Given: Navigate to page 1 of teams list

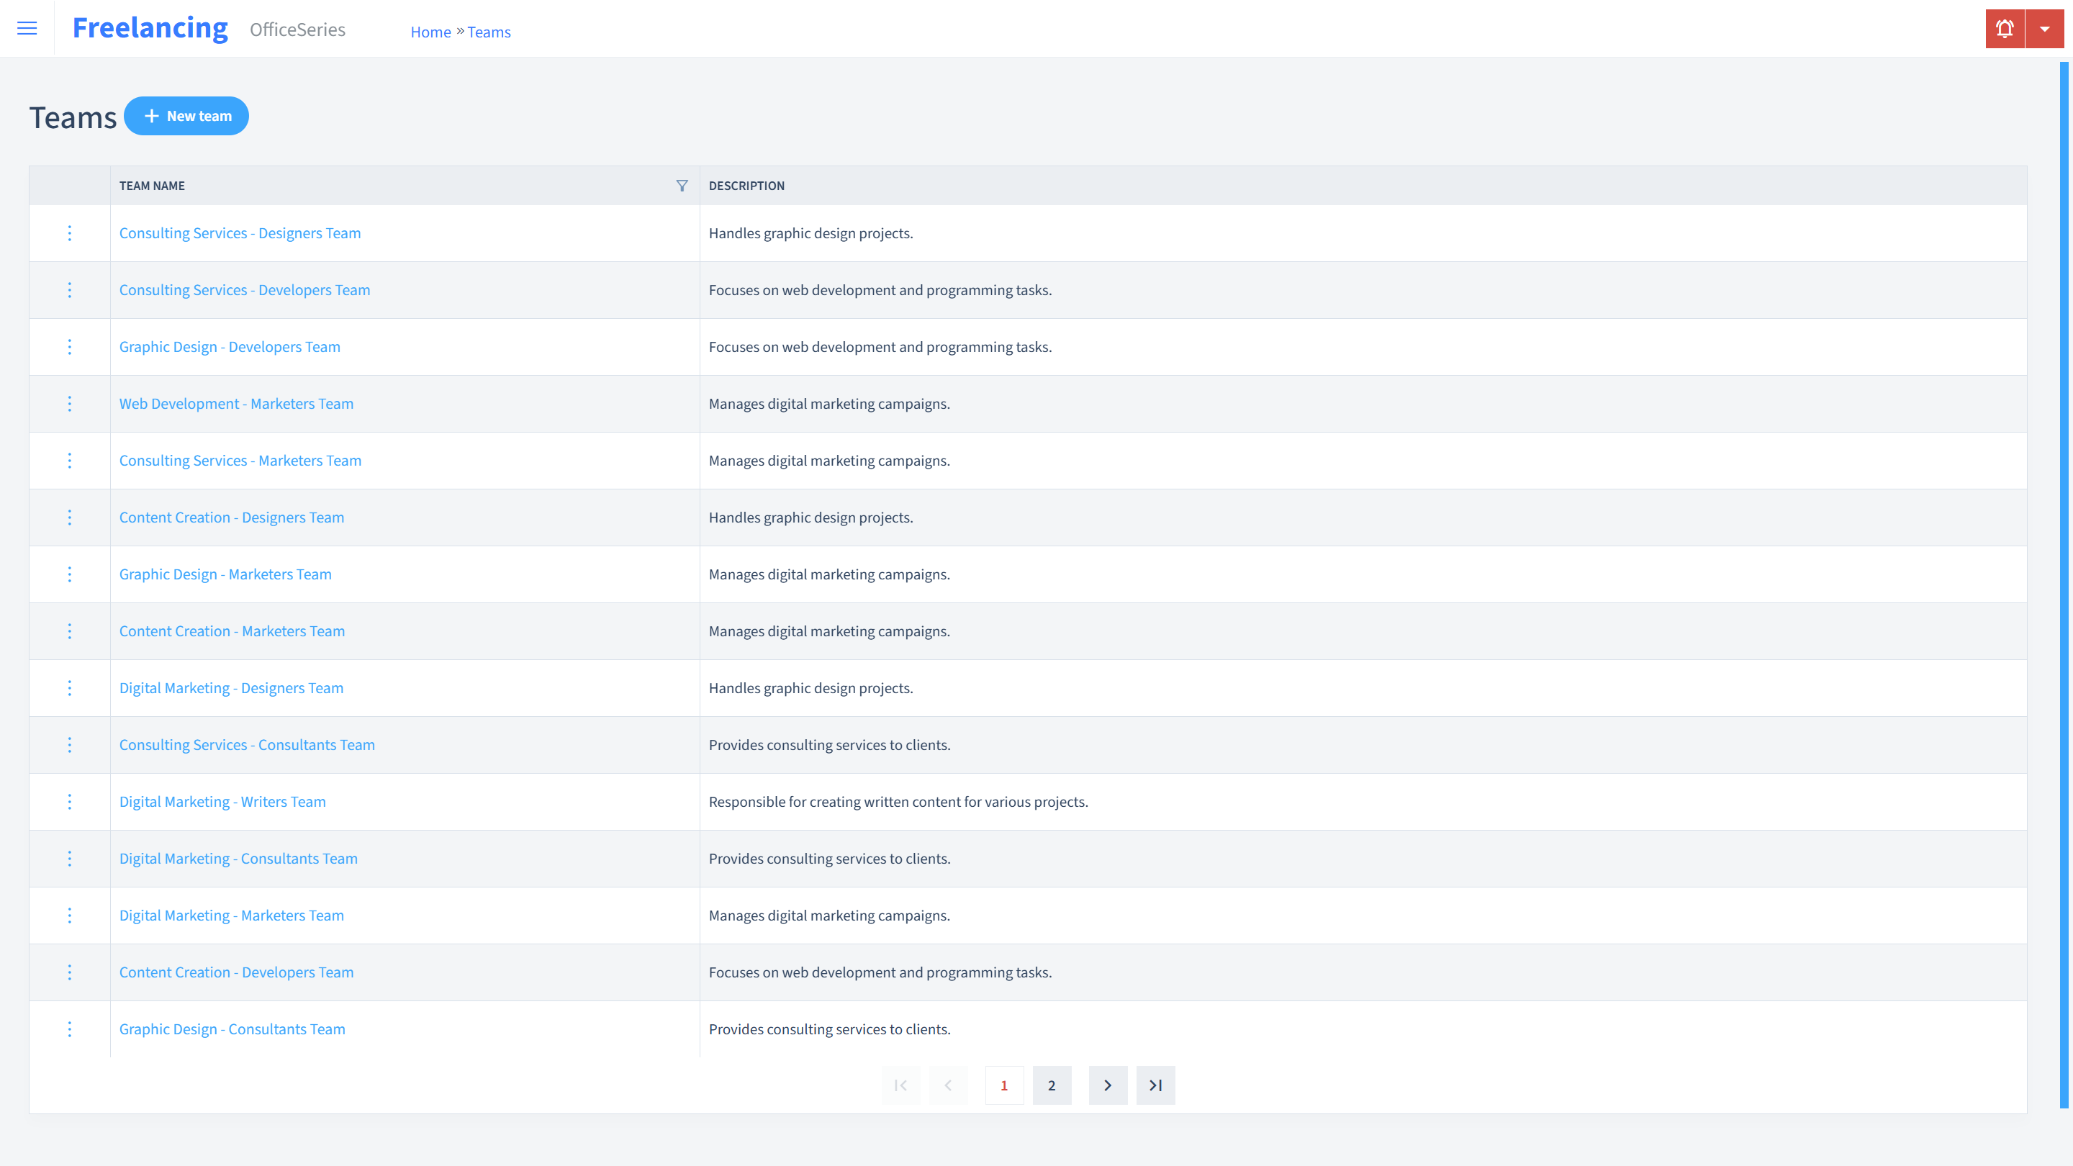Looking at the screenshot, I should pyautogui.click(x=1004, y=1085).
